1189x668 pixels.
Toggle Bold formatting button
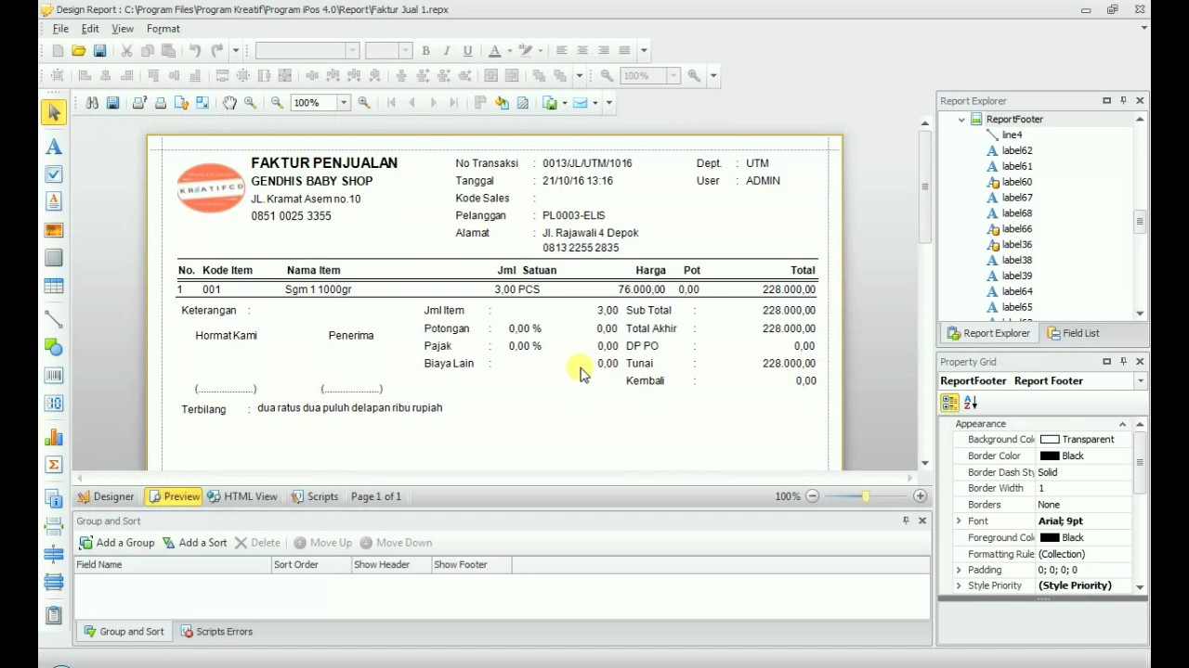(425, 51)
